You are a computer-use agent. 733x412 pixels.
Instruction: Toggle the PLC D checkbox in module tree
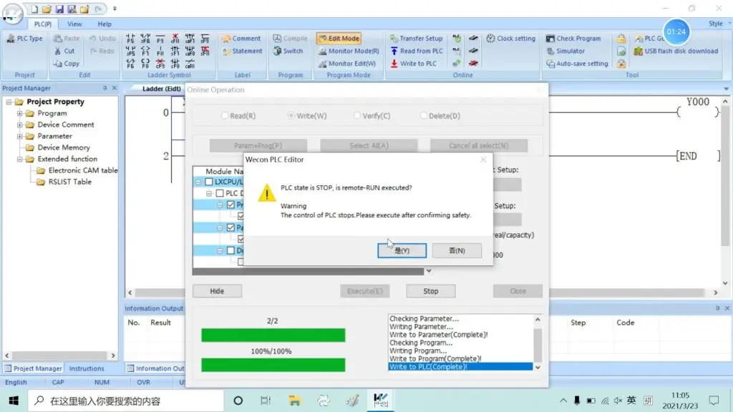[x=220, y=193]
